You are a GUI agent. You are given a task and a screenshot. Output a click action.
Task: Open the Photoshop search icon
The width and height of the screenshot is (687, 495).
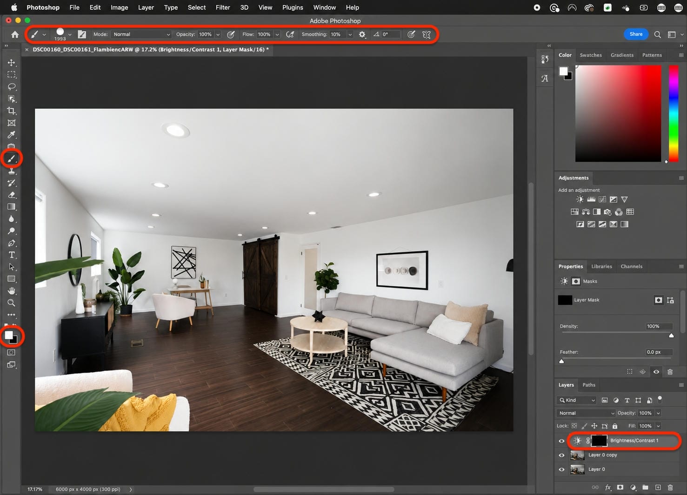[657, 34]
